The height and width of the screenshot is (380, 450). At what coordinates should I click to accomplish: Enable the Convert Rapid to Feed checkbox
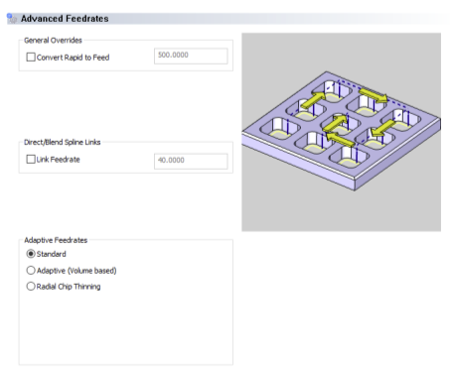(31, 58)
